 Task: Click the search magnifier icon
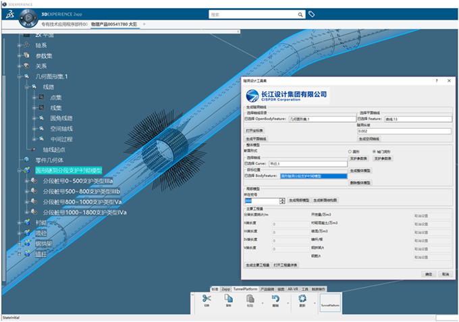(x=298, y=14)
